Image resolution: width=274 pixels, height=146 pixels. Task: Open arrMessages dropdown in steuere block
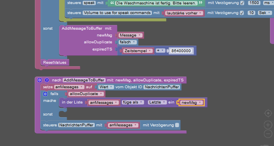click(123, 125)
